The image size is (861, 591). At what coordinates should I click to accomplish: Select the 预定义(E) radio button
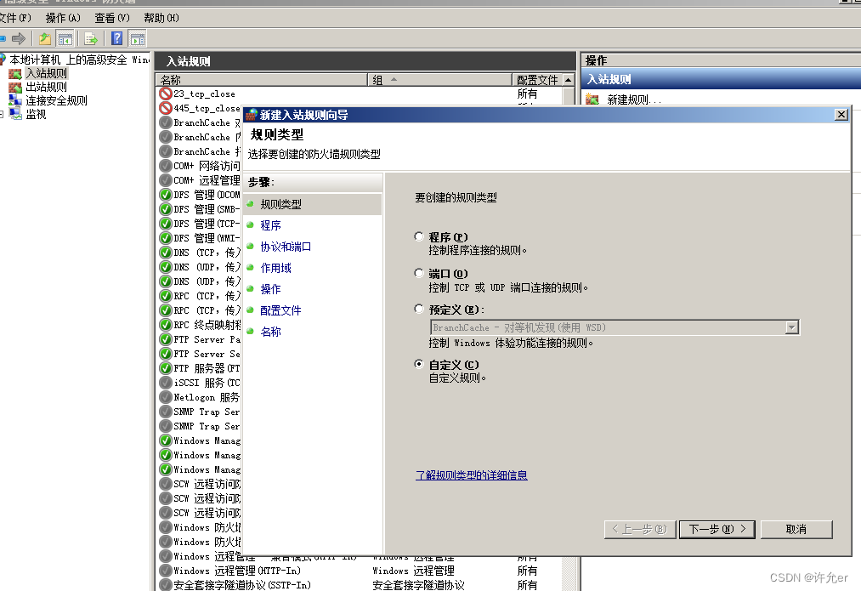point(419,310)
